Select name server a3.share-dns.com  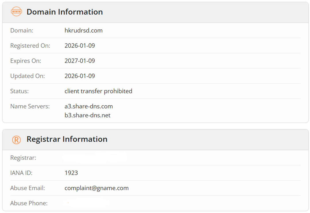pos(89,106)
